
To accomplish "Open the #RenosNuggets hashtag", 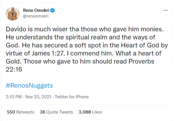I will coord(29,85).
